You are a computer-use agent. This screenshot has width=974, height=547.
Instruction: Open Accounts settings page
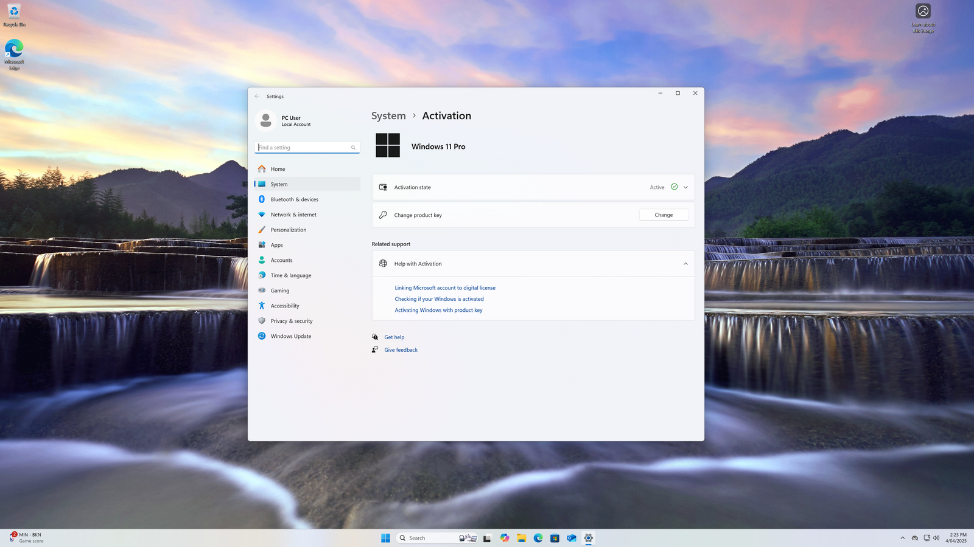pos(307,260)
